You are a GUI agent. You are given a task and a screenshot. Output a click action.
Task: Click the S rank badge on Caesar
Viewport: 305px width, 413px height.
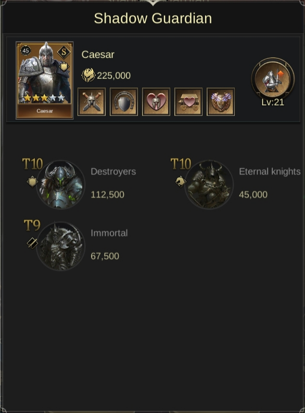[x=63, y=53]
